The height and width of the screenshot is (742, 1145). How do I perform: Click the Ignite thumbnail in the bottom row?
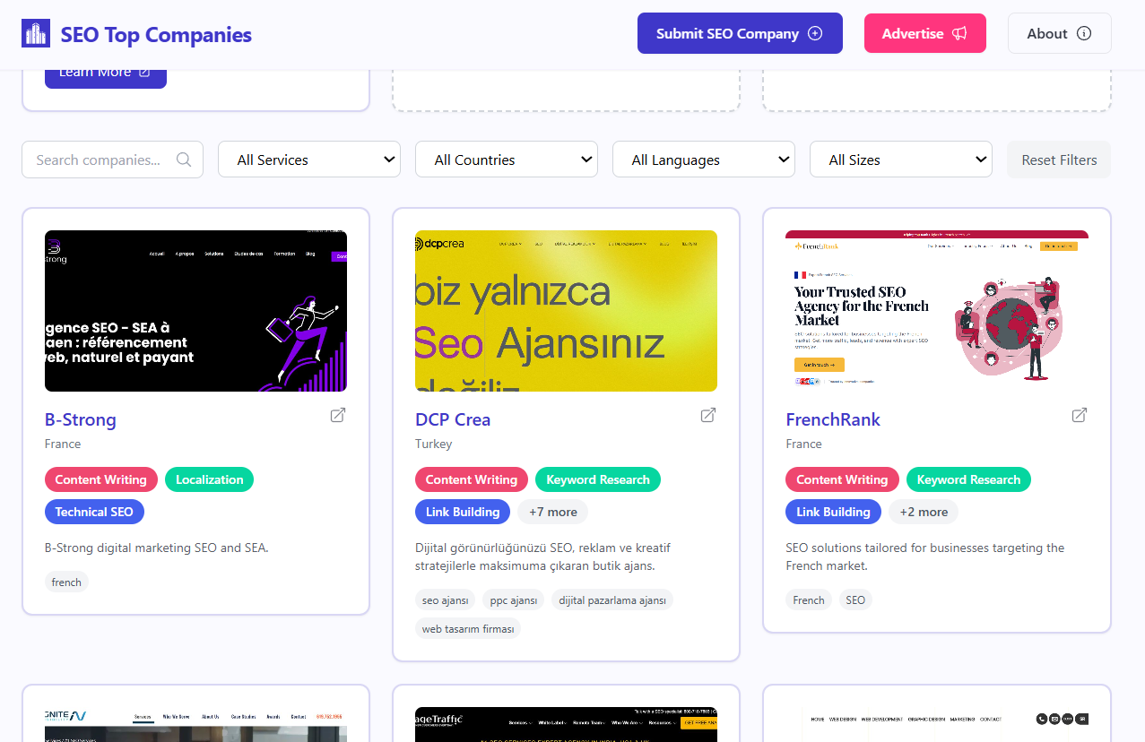[x=195, y=725]
